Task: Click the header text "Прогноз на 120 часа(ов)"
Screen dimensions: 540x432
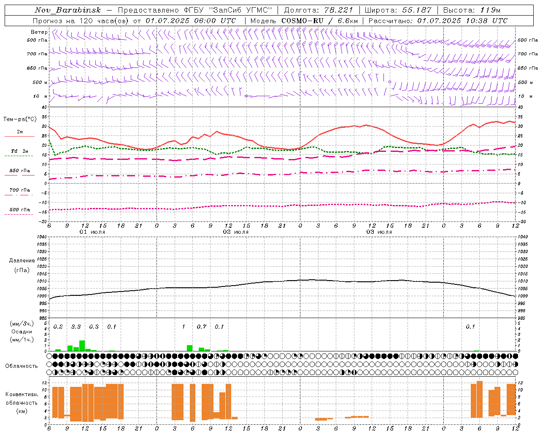Action: click(x=81, y=21)
